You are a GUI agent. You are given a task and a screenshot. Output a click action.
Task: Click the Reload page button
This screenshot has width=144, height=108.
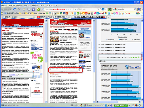pos(14,9)
